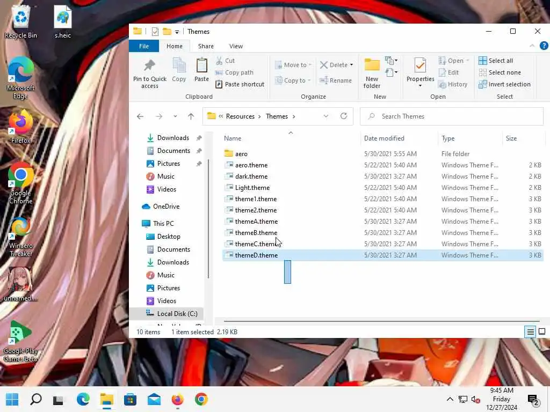Open Microsoft Store from taskbar
The width and height of the screenshot is (550, 412).
(130, 399)
